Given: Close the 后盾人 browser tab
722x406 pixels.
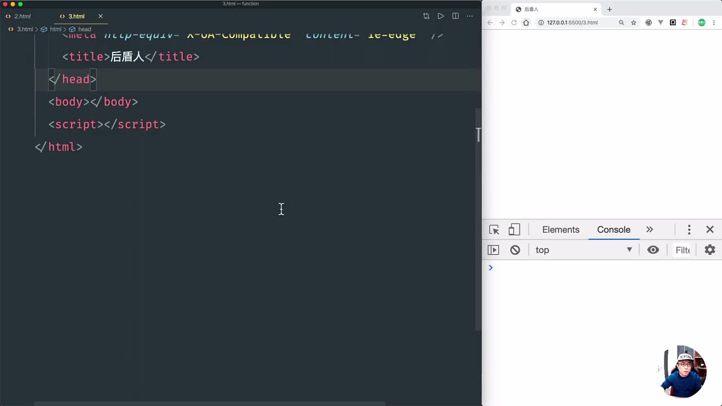Looking at the screenshot, I should pos(595,9).
